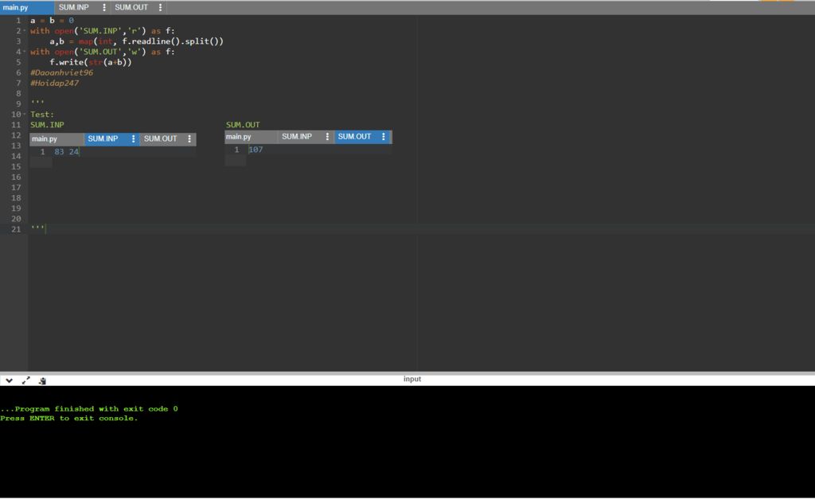
Task: Open options menu of top SUM.OUT tab
Action: point(160,7)
